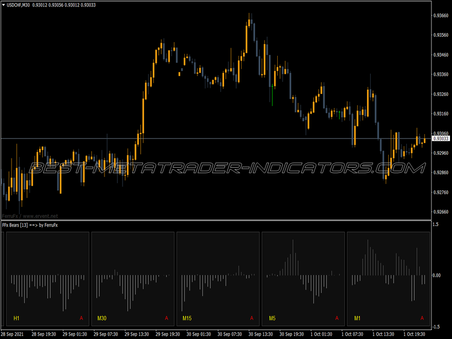
Task: Click the 0.93660 price scale value
Action: pyautogui.click(x=441, y=16)
